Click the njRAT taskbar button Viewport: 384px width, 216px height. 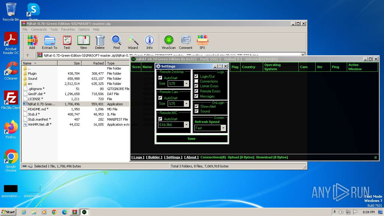click(85, 212)
